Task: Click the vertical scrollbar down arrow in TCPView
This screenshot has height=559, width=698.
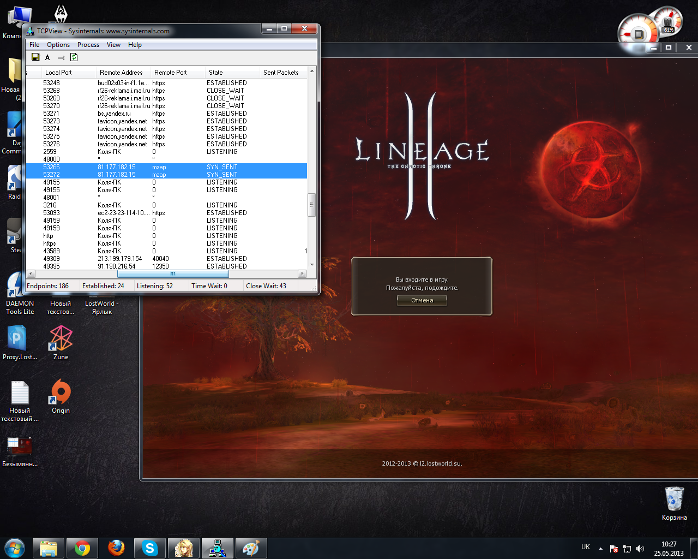Action: tap(312, 265)
